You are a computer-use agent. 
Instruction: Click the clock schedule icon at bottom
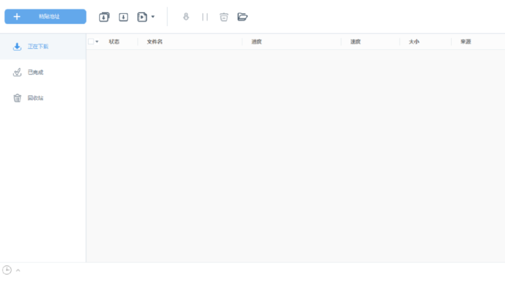(7, 270)
